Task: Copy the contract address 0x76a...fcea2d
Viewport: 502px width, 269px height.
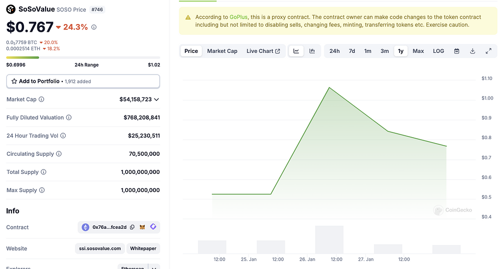Action: point(132,227)
